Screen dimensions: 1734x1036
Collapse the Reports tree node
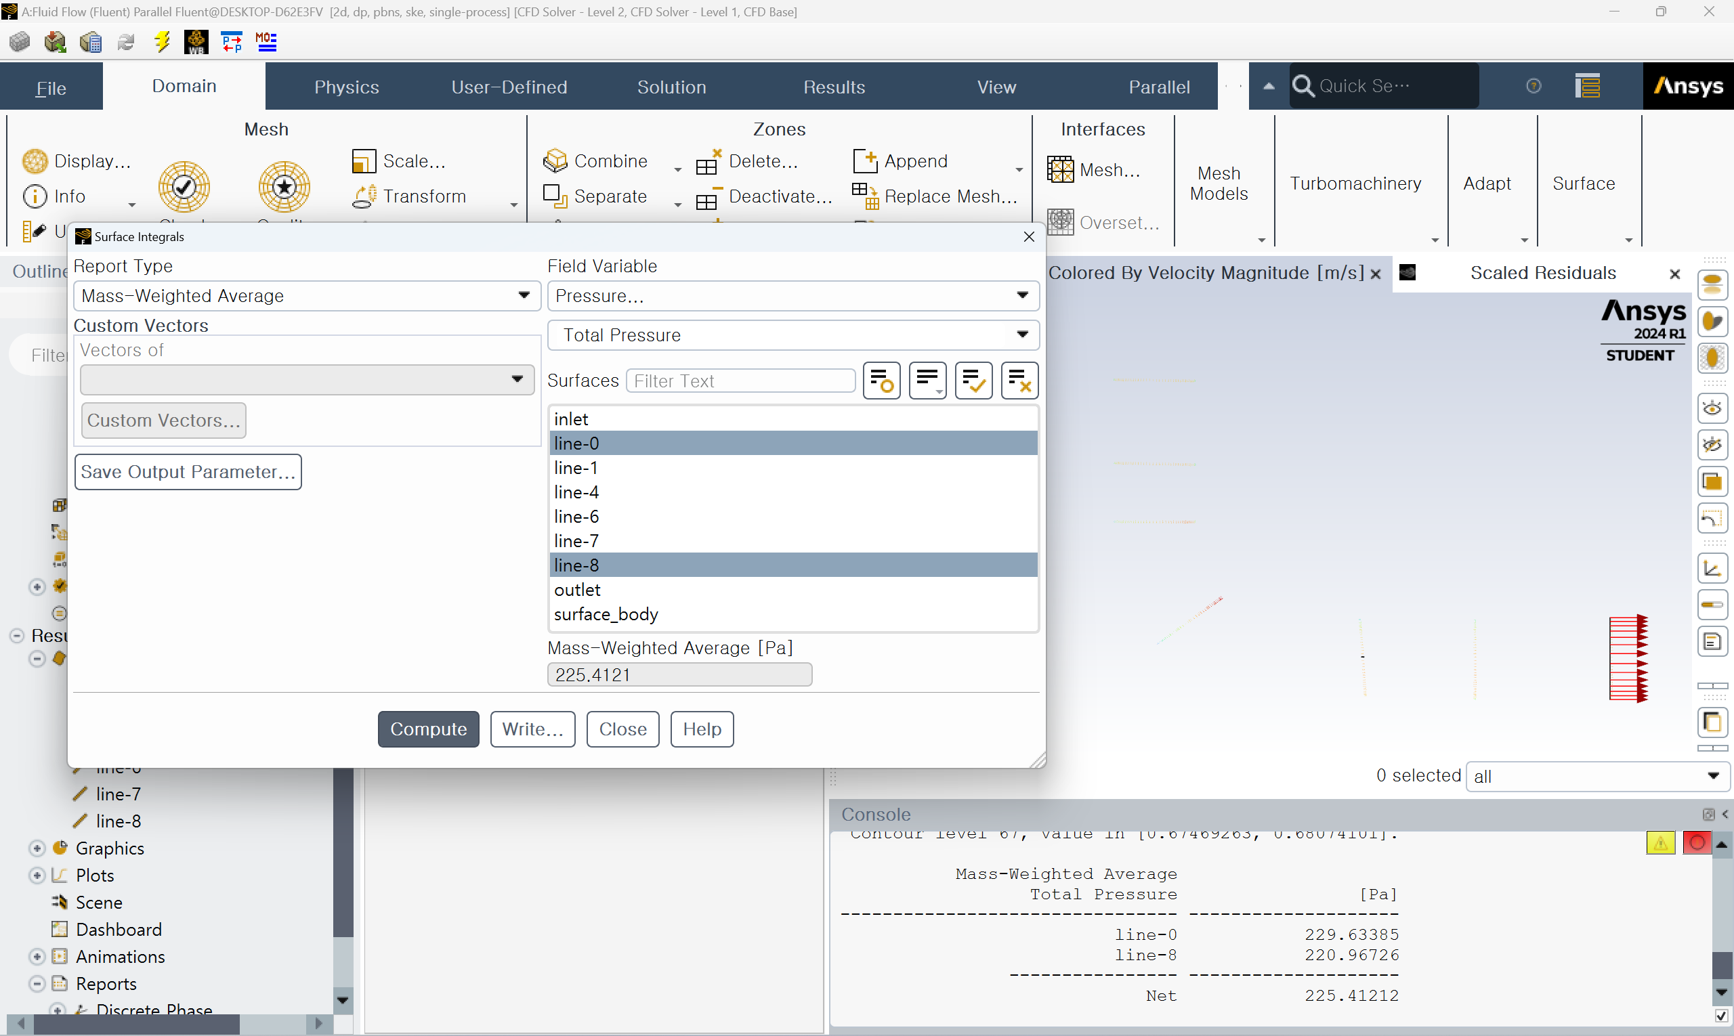37,984
